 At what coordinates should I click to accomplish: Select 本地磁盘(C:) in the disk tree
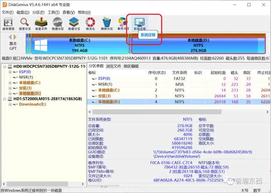click(x=30, y=83)
